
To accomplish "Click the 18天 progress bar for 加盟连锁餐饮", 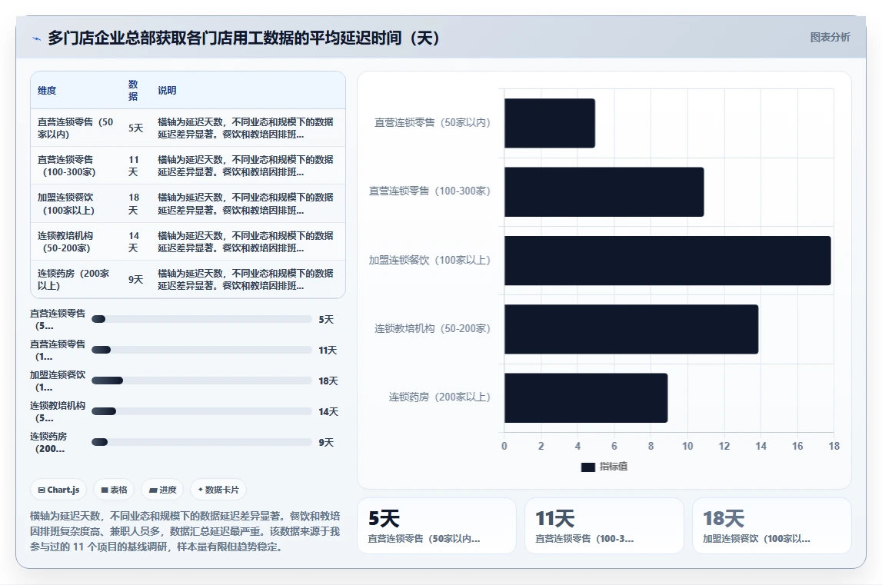I will (x=201, y=381).
